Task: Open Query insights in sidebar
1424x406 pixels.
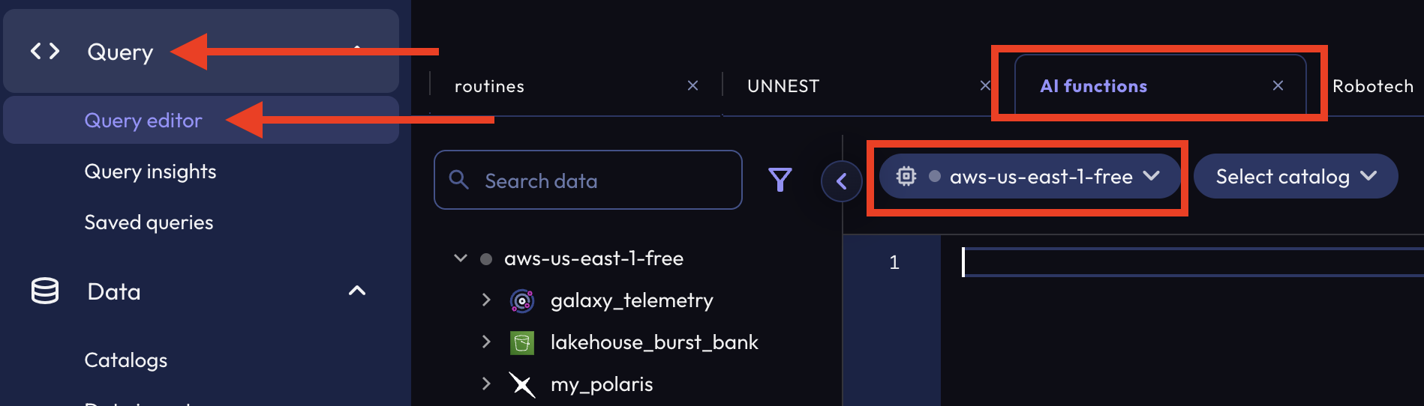Action: [150, 172]
